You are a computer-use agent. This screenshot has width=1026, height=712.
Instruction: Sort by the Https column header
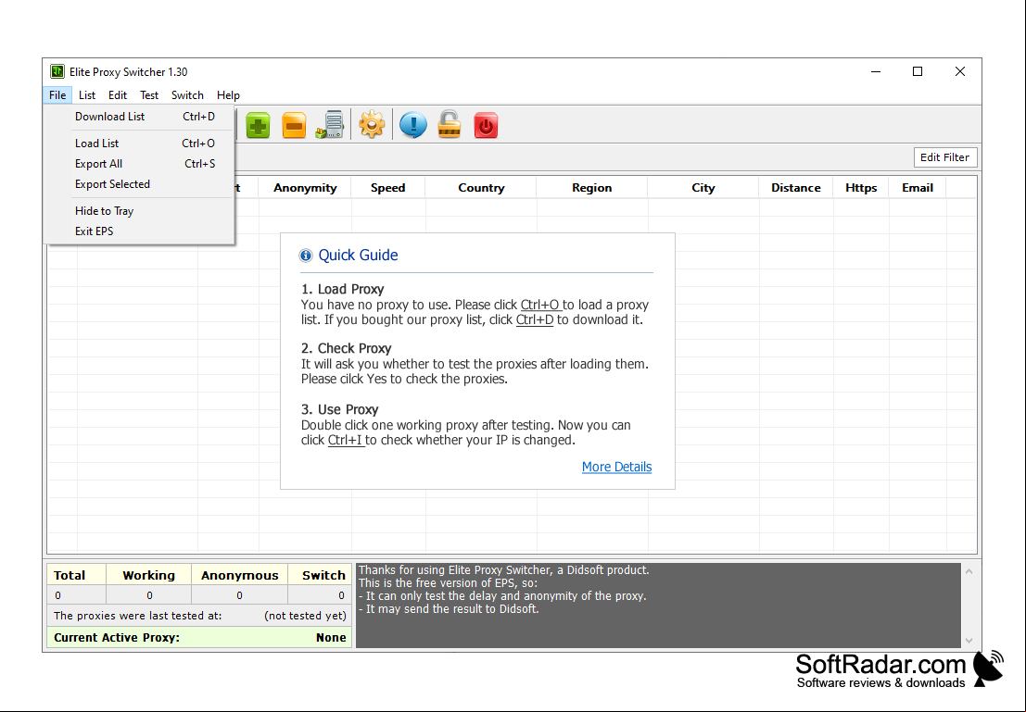pos(860,188)
